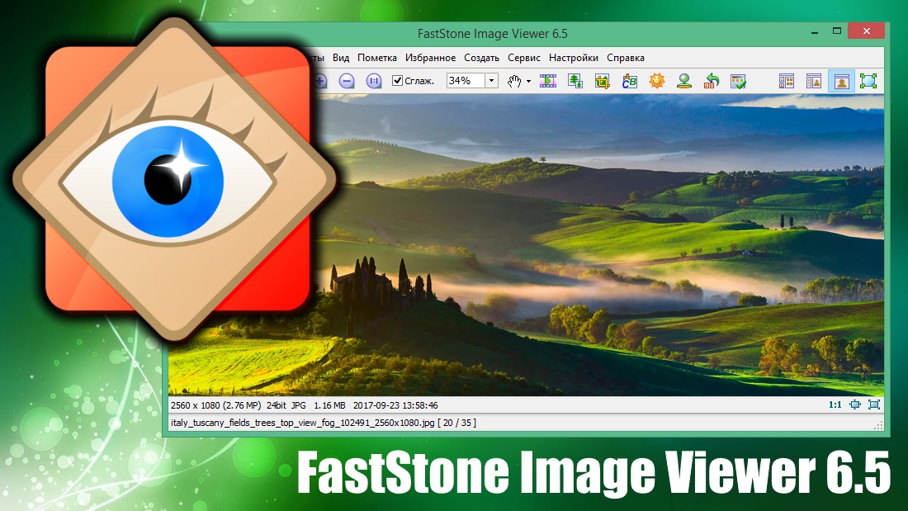Click the actual size 1:1 toolbar icon
The image size is (908, 511).
(373, 81)
